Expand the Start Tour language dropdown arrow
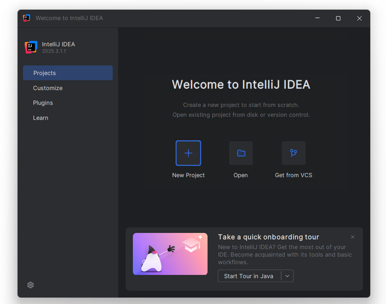 pos(287,276)
